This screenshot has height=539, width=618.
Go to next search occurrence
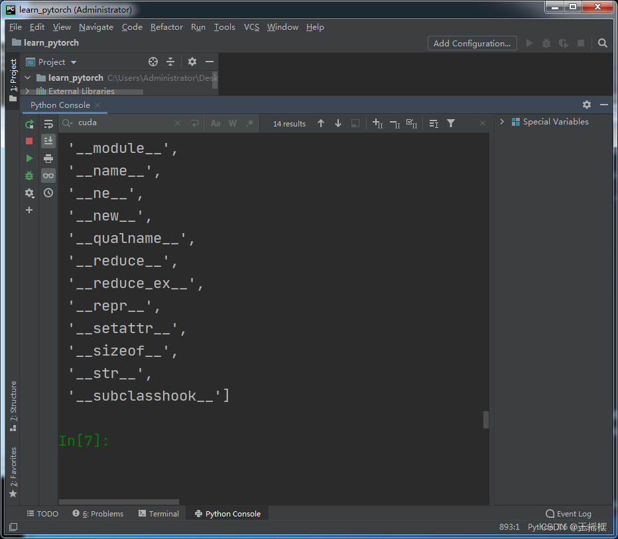pyautogui.click(x=338, y=123)
